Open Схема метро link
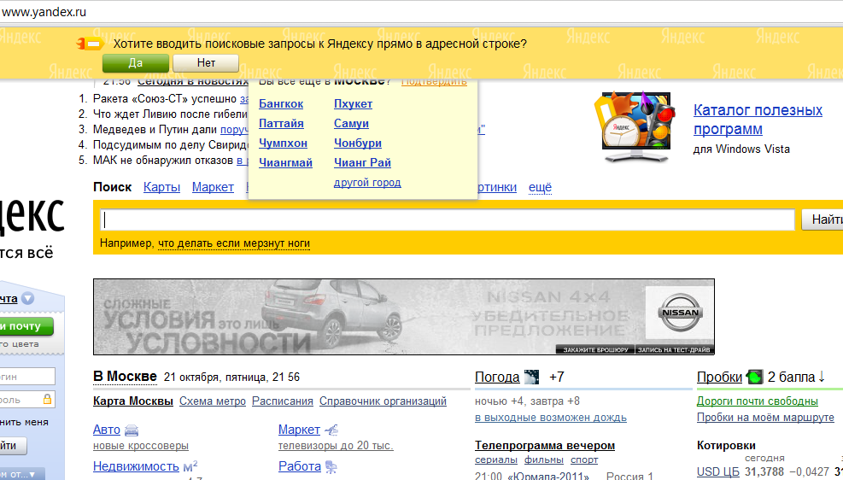 [x=213, y=401]
